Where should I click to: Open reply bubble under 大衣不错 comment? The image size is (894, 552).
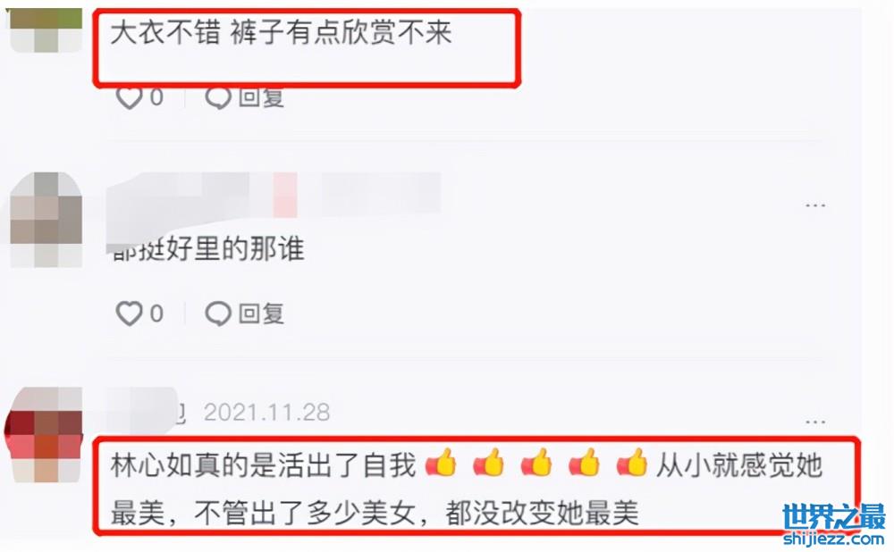click(x=218, y=98)
